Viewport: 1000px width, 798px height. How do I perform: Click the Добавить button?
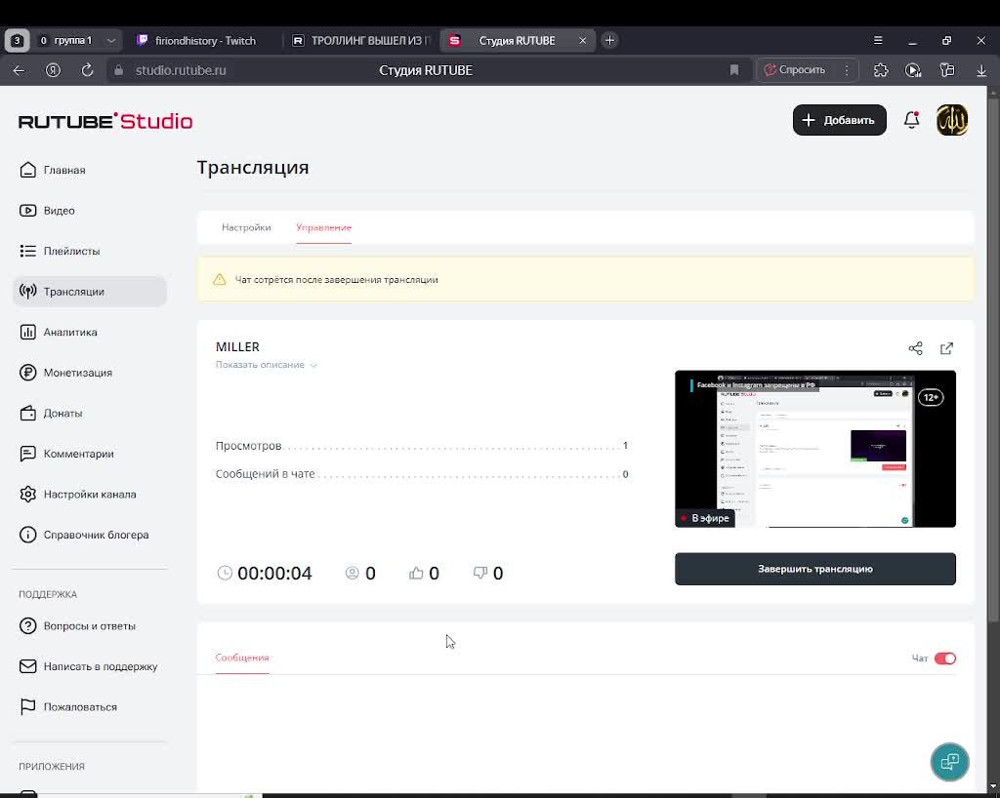pos(839,120)
